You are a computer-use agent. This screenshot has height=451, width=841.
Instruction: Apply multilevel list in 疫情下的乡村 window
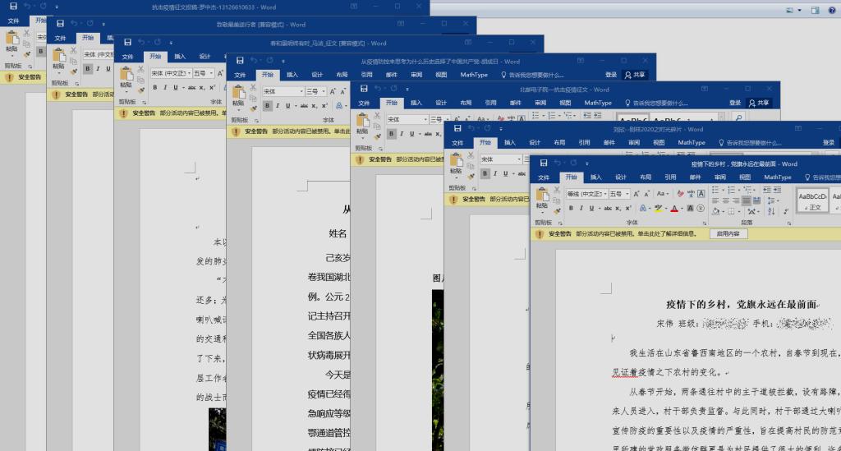point(747,191)
